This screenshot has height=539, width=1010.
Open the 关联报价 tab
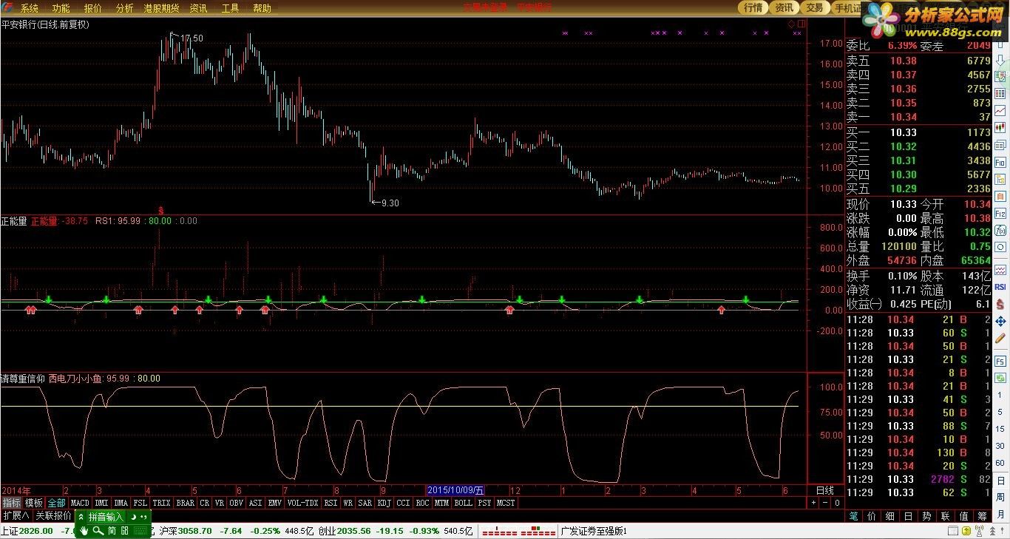[54, 516]
